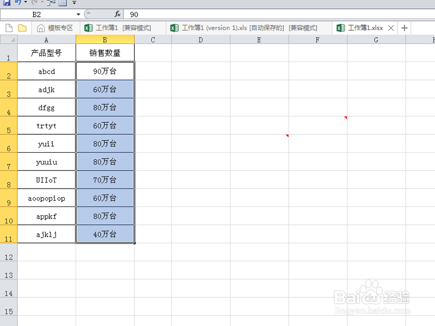Click the merge cells icon in quick access toolbar
Screen dimensions: 435x326
pos(51,3)
